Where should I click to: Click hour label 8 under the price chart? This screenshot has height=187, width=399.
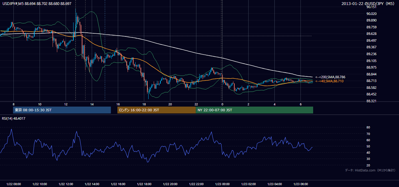[x=13, y=104]
